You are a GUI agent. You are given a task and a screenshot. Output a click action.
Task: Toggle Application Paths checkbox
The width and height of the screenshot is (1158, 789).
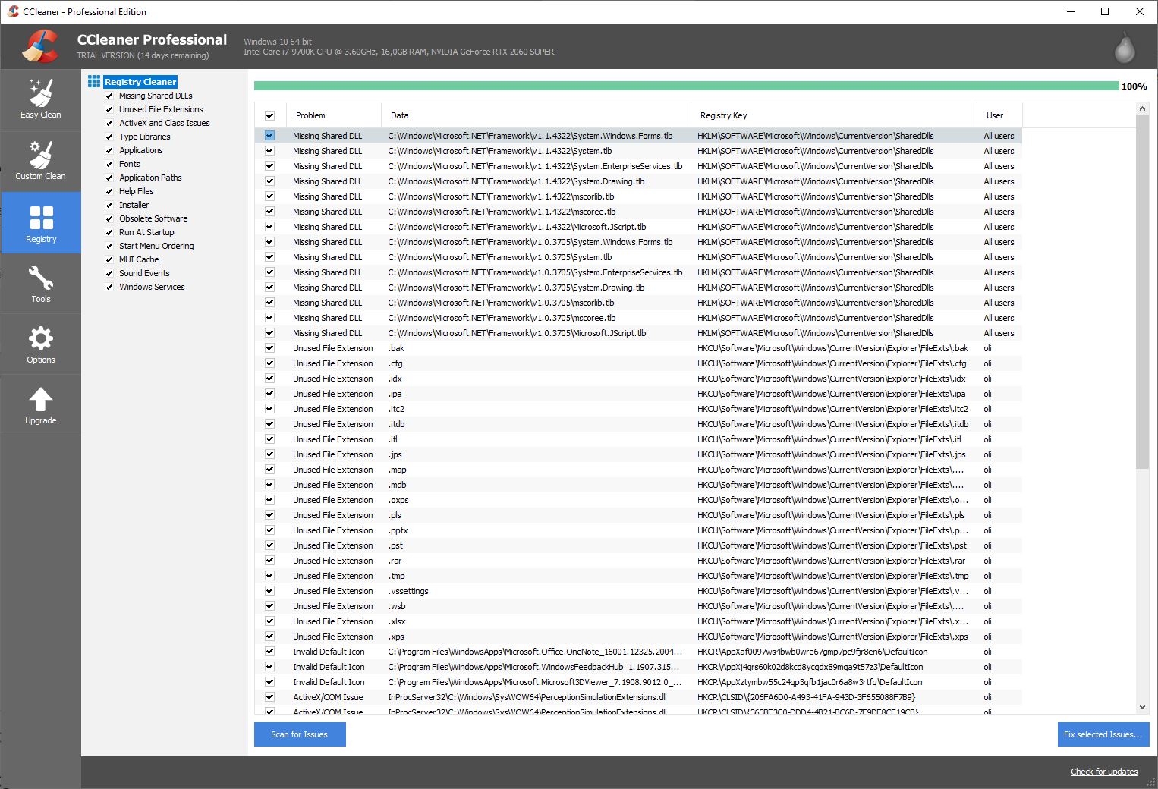(109, 178)
